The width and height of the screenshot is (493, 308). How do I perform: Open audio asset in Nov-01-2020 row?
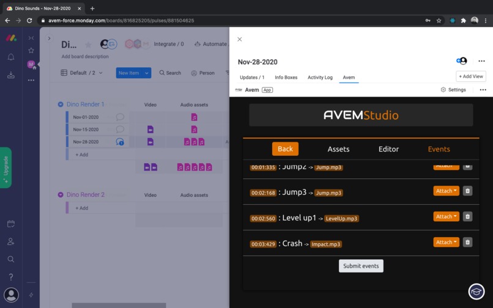click(x=195, y=117)
